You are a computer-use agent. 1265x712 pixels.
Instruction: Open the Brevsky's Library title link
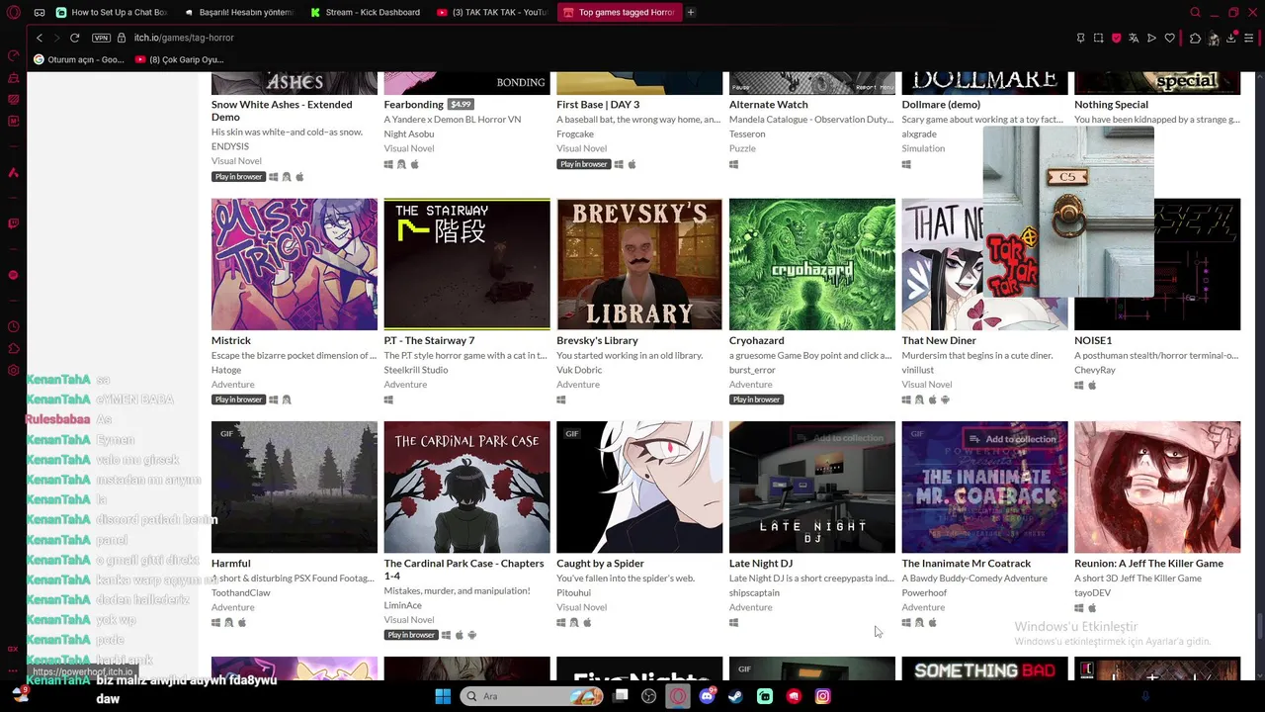pyautogui.click(x=597, y=340)
